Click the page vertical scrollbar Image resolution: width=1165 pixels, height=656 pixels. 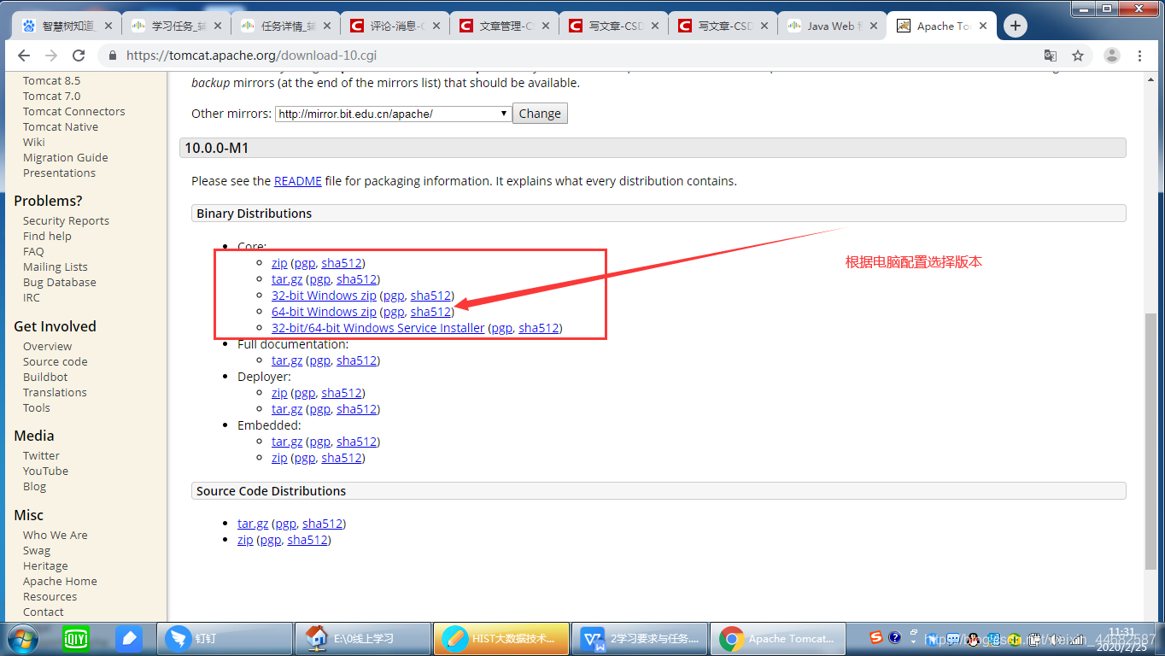click(1150, 441)
